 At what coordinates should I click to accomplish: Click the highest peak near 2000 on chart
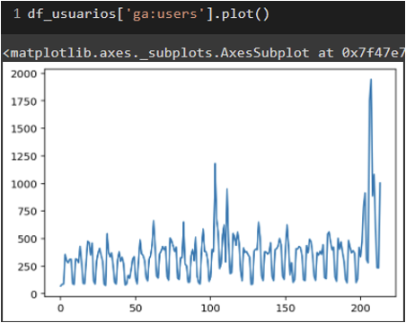[371, 80]
